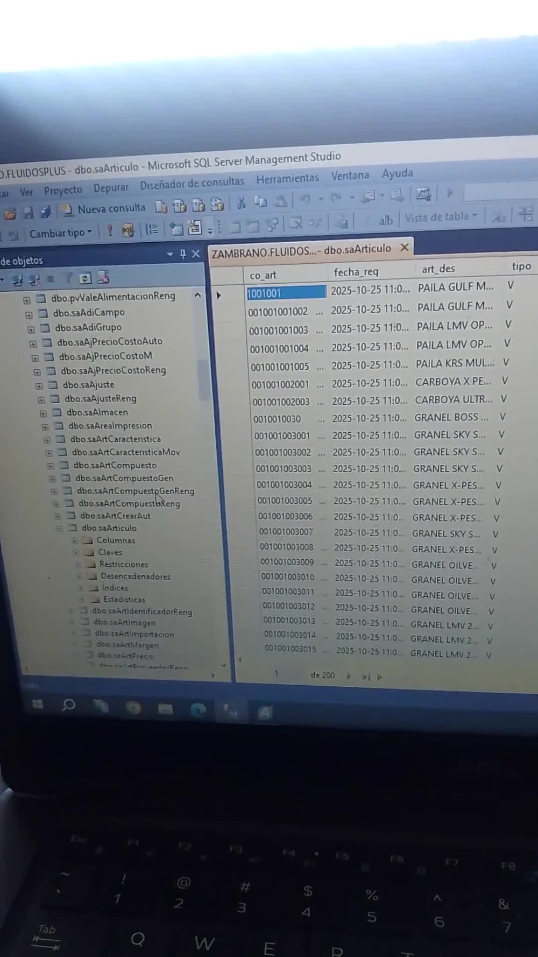Open the Herramientas menu
Viewport: 538px width, 957px height.
[x=287, y=179]
